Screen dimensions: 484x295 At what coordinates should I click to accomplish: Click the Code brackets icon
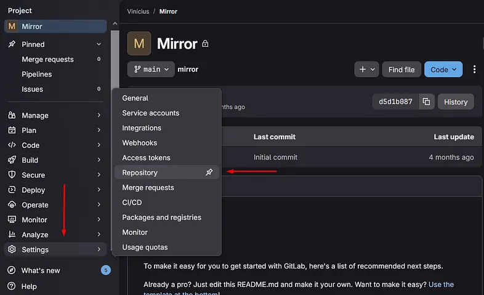tap(12, 145)
